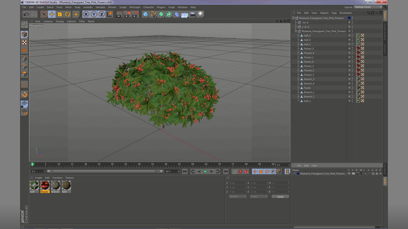Enable the Texture mode checkerboard icon

[x=24, y=42]
